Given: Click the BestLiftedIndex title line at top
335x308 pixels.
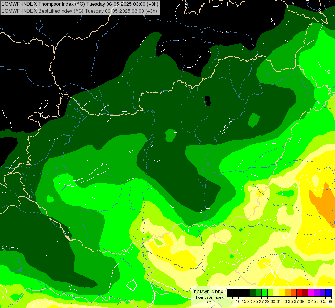Looking at the screenshot, I should (x=79, y=11).
